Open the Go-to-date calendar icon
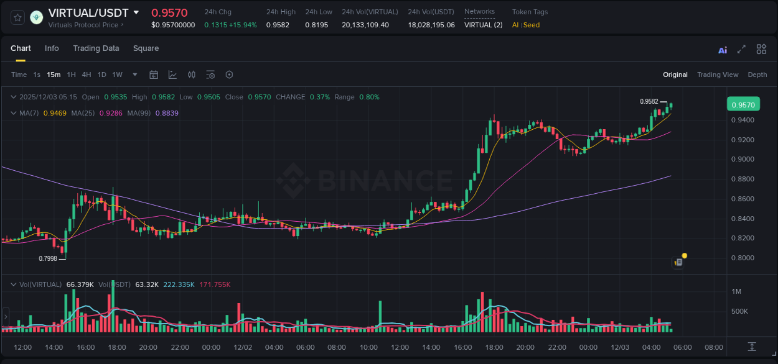 pos(154,75)
